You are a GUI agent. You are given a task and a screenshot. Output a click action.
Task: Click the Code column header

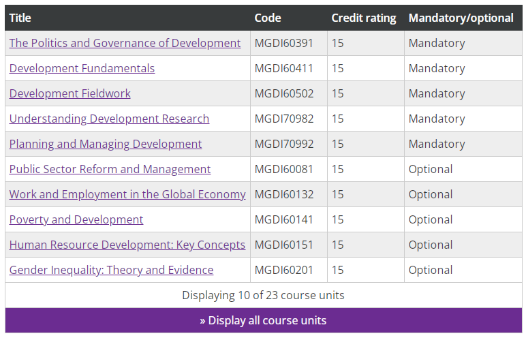267,18
